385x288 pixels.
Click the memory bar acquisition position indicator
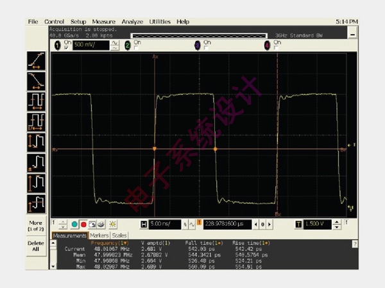point(200,35)
